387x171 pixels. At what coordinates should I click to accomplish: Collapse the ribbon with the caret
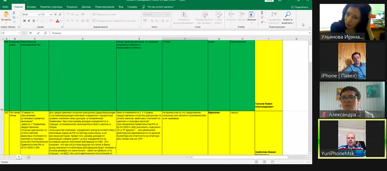pyautogui.click(x=310, y=27)
